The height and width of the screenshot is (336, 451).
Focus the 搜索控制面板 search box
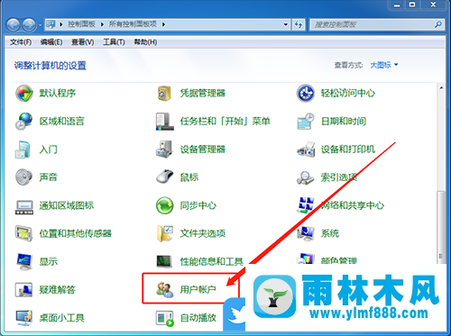(x=373, y=24)
